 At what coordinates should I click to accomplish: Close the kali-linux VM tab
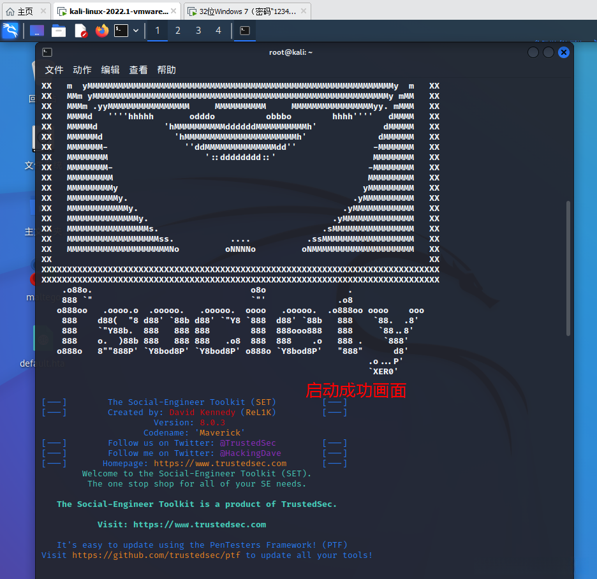coord(173,11)
